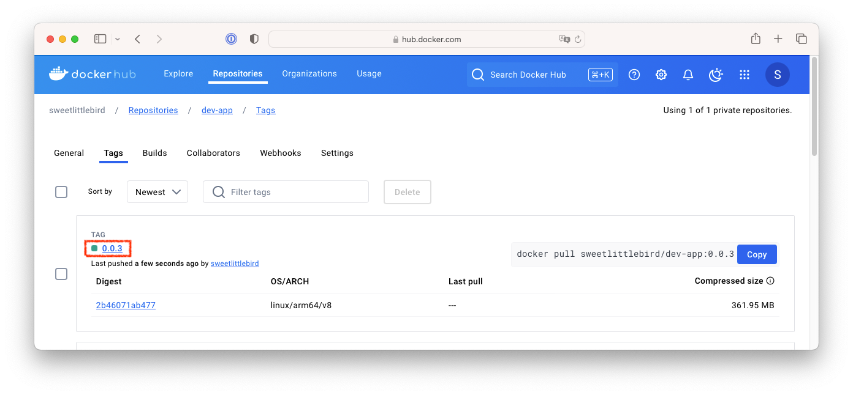Viewport: 853px width, 395px height.
Task: Open the Repositories nav item
Action: 238,73
